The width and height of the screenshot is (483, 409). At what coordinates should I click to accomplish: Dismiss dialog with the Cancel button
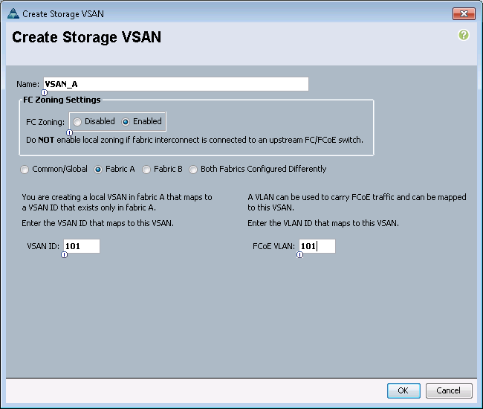[x=449, y=390]
